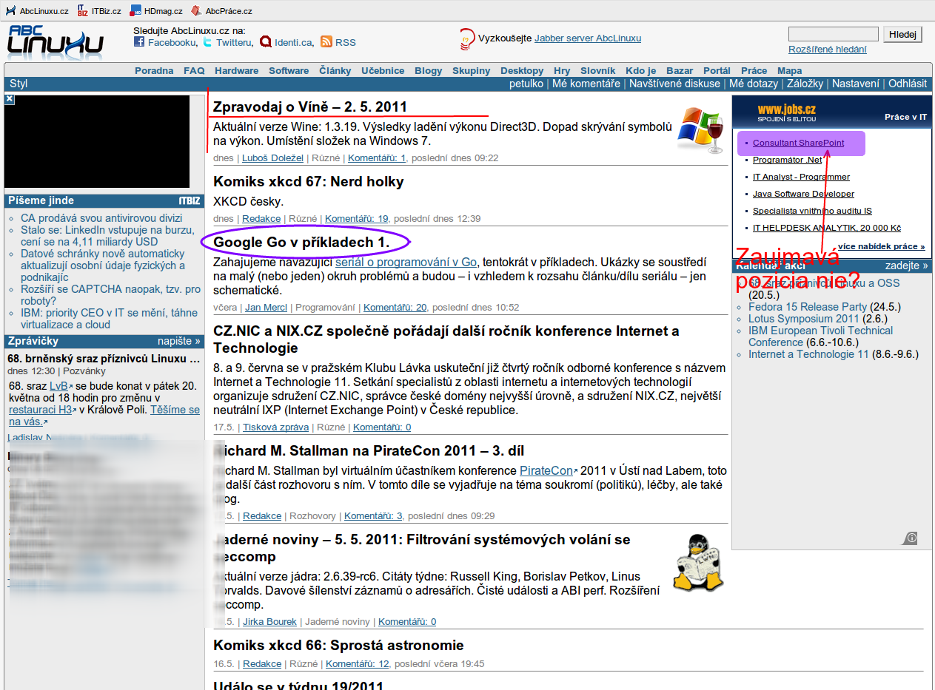The image size is (935, 690).
Task: Click napište in Zprávičky header
Action: point(179,341)
